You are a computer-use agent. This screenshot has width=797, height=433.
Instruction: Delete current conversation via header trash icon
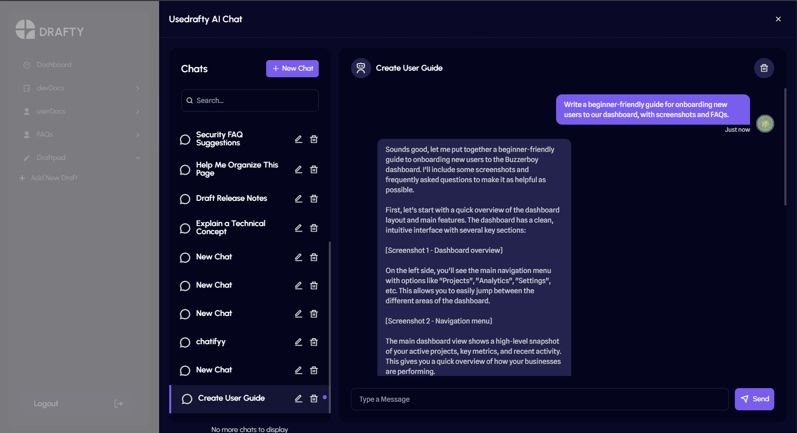pyautogui.click(x=764, y=68)
